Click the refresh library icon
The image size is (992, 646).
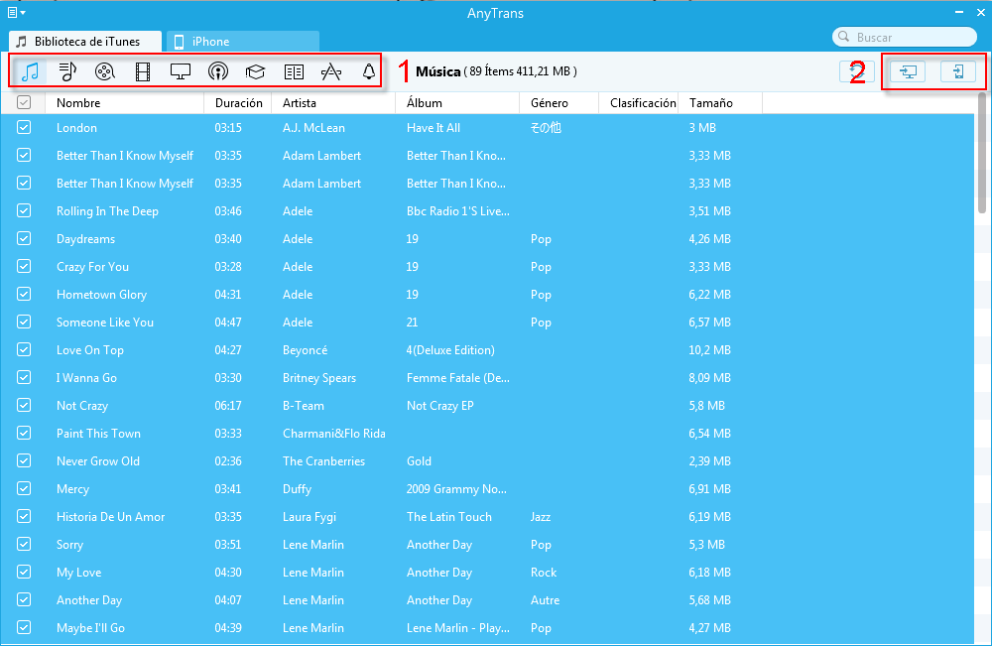click(x=857, y=71)
